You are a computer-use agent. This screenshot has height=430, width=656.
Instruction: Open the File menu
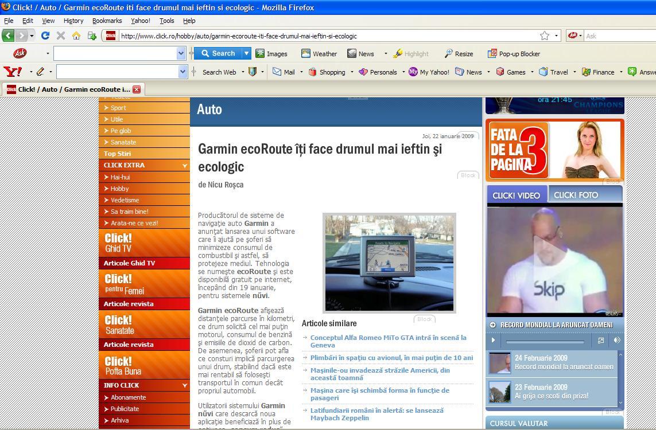9,21
